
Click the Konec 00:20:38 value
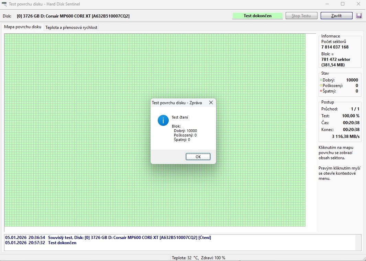pos(351,129)
